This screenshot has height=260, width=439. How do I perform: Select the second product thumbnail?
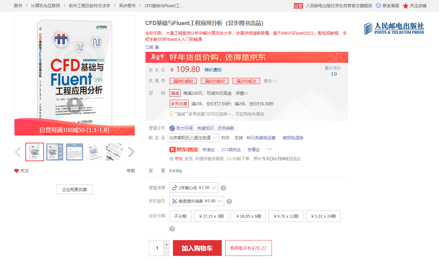[54, 152]
